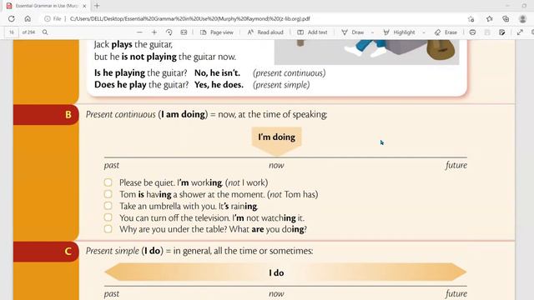Click "No, he isn't." answer text
Image resolution: width=534 pixels, height=300 pixels.
coord(217,73)
